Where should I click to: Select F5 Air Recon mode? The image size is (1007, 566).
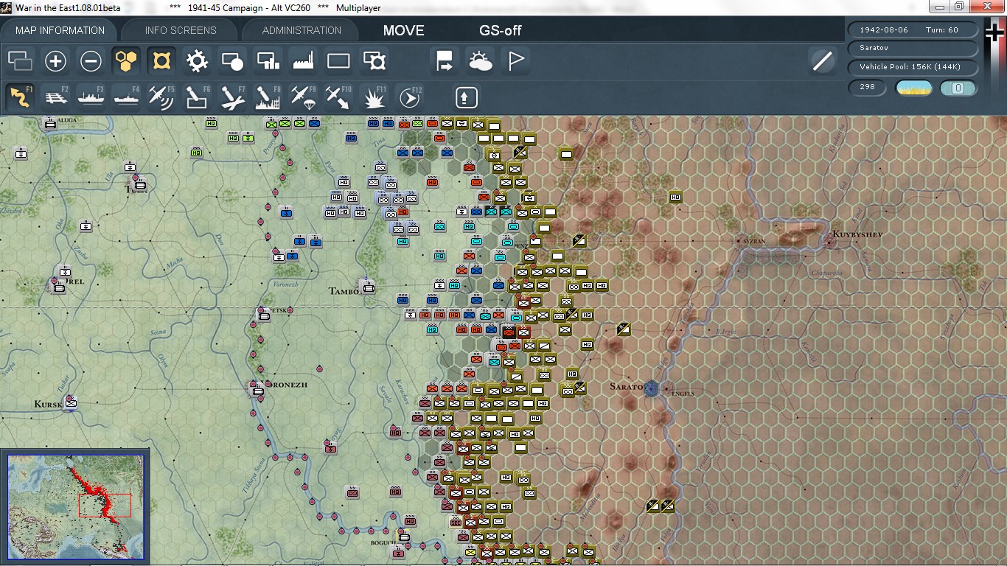pyautogui.click(x=161, y=97)
